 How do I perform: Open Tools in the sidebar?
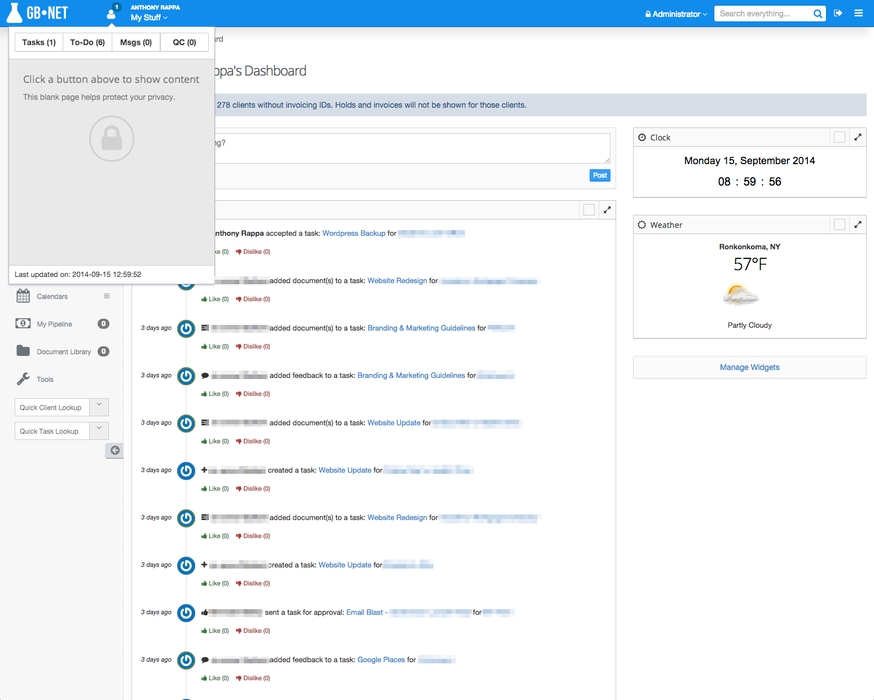coord(45,379)
